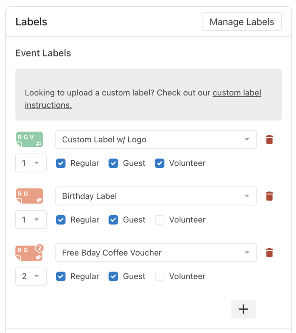Click the trash icon beside Custom Label w/ Logo
Viewport: 296px width, 333px height.
(269, 139)
